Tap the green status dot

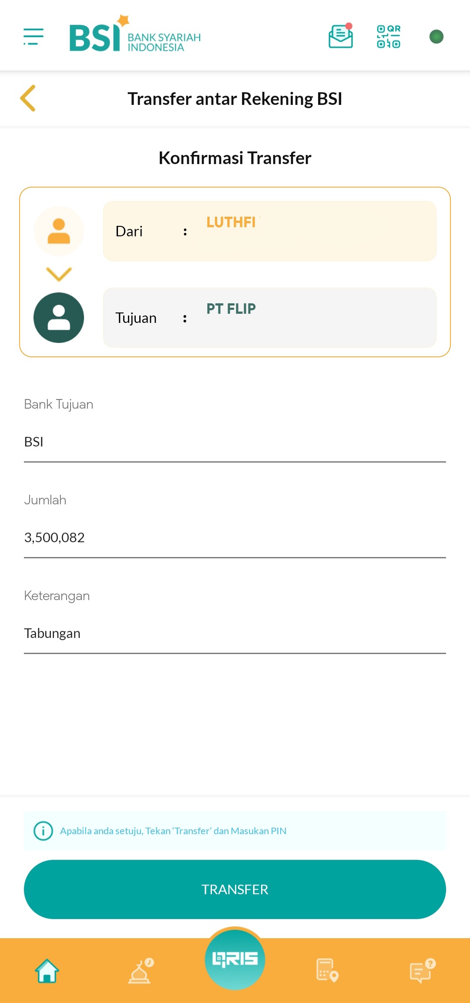(436, 37)
